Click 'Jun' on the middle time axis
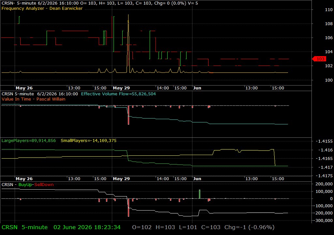This screenshot has width=334, height=235. pos(197,179)
